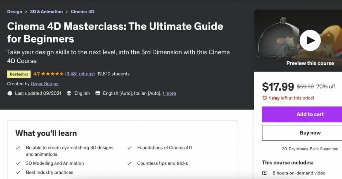Click 'Best industry practices' item
The height and width of the screenshot is (179, 342).
[x=50, y=172]
